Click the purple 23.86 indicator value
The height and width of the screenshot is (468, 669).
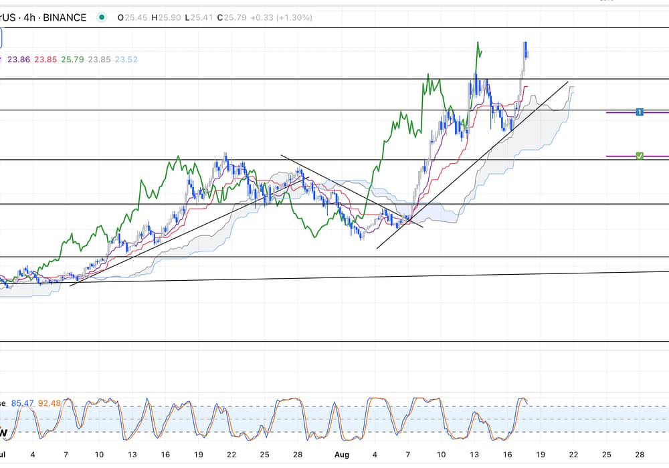point(19,60)
